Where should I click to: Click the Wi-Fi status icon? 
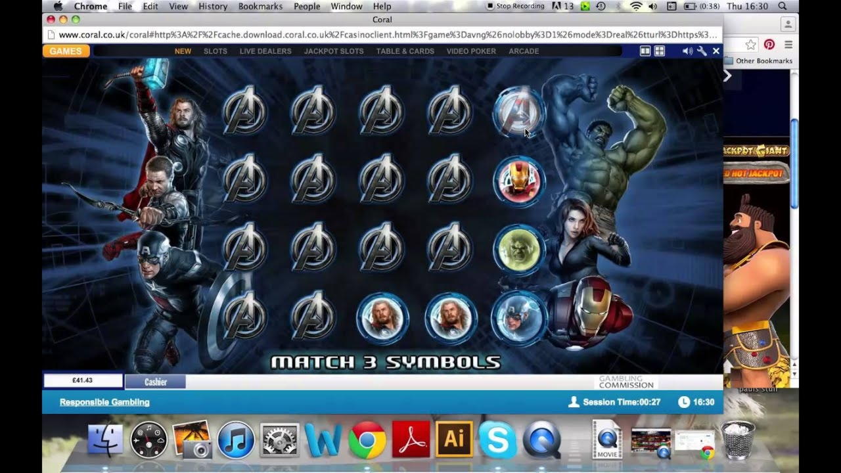point(636,6)
